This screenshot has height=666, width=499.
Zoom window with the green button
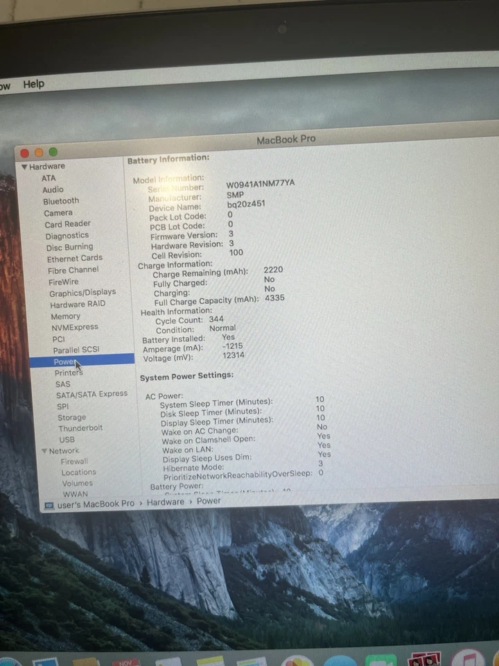pos(53,152)
